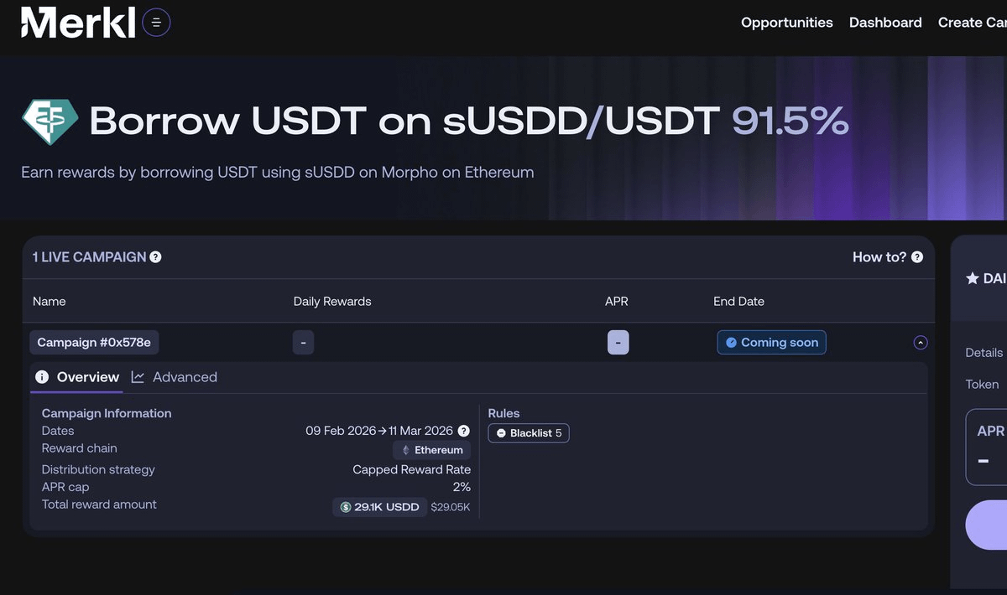Click the Ethereum icon in reward chain badge
Viewport: 1007px width, 595px height.
406,450
